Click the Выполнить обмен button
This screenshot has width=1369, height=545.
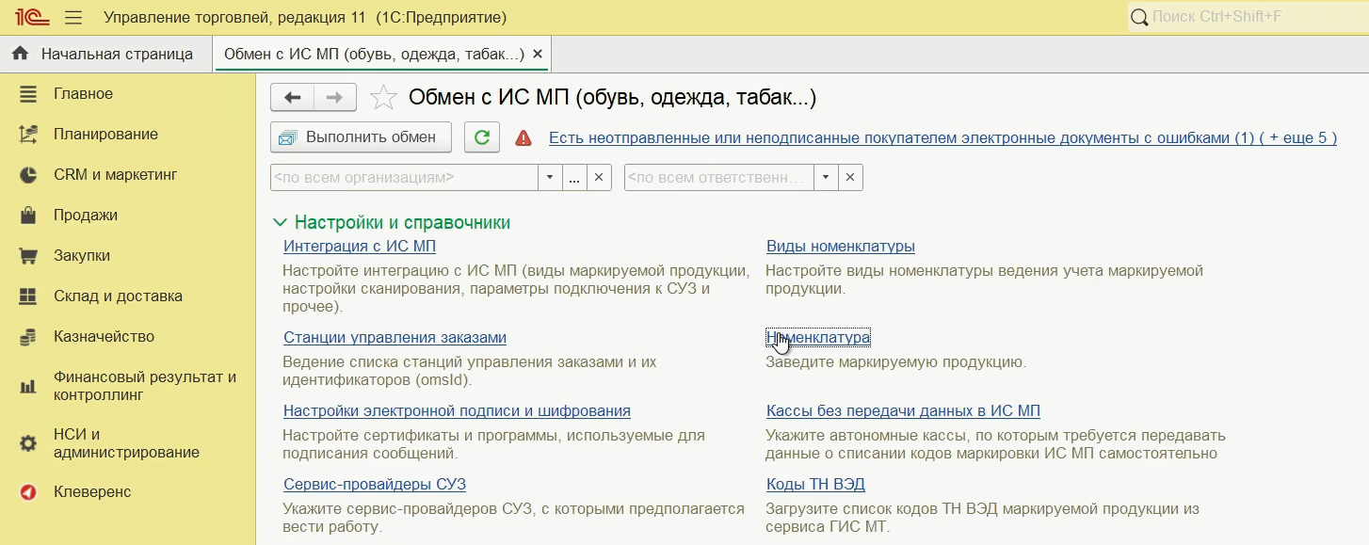coord(361,137)
